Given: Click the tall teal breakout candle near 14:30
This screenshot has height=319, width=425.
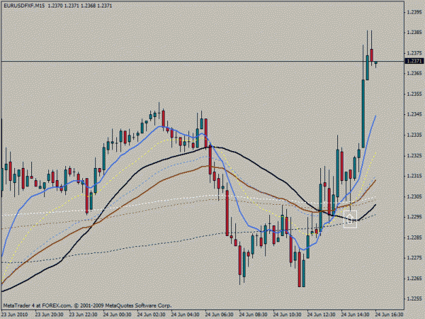Looking at the screenshot, I should [x=363, y=114].
